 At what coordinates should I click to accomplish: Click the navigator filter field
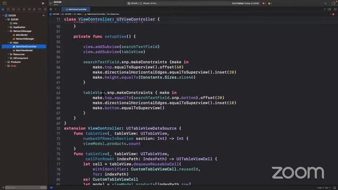pos(25,188)
